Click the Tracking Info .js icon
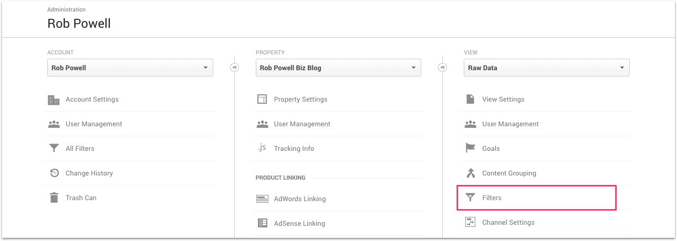This screenshot has height=241, width=677. click(262, 148)
